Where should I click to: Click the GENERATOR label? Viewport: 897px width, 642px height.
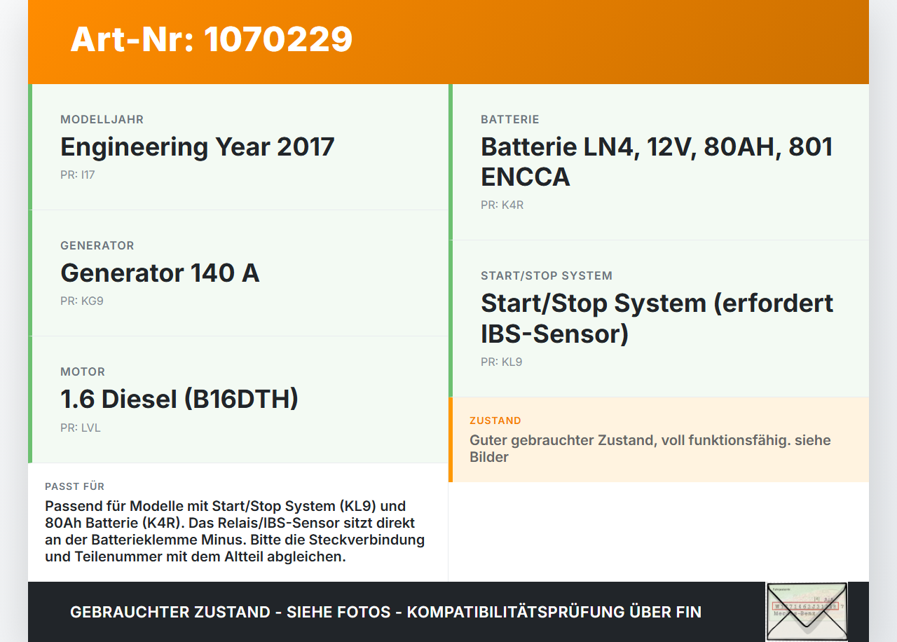[x=97, y=245]
